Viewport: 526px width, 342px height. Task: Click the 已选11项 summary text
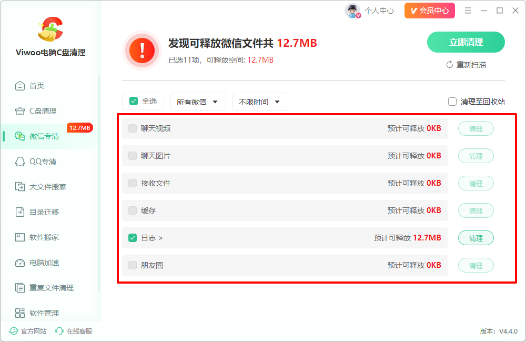pos(184,60)
